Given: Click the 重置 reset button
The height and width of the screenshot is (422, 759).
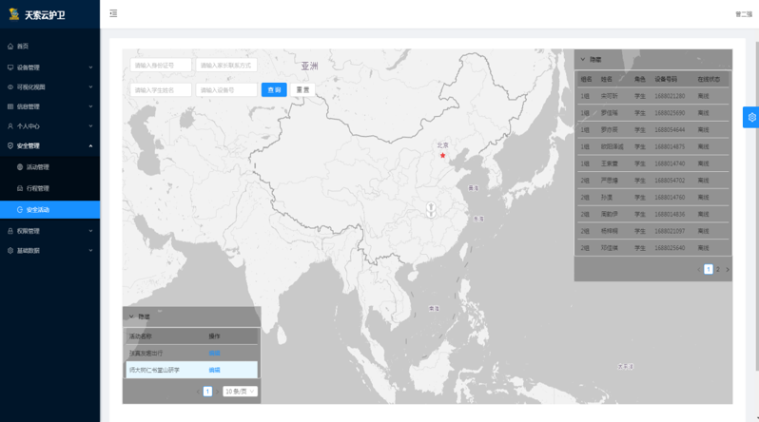Looking at the screenshot, I should 302,89.
